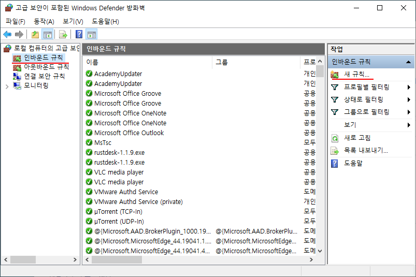The image size is (416, 277).
Task: Open the 프로필별 필터링 submenu arrow
Action: [x=409, y=87]
